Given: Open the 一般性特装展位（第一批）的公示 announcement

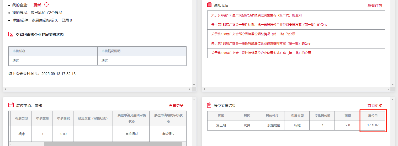Looking at the screenshot, I should (261, 44).
